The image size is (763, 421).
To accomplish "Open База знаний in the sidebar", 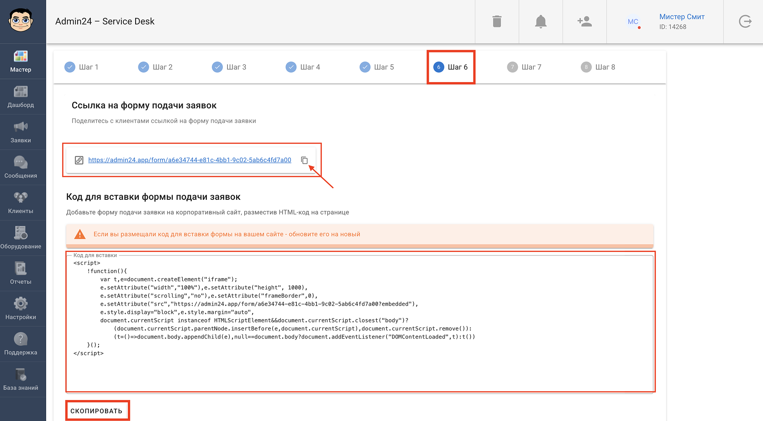I will click(21, 379).
